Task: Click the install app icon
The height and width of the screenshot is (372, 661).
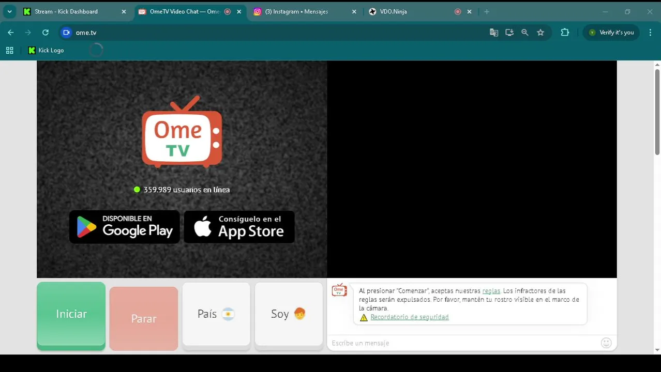Action: pos(509,32)
